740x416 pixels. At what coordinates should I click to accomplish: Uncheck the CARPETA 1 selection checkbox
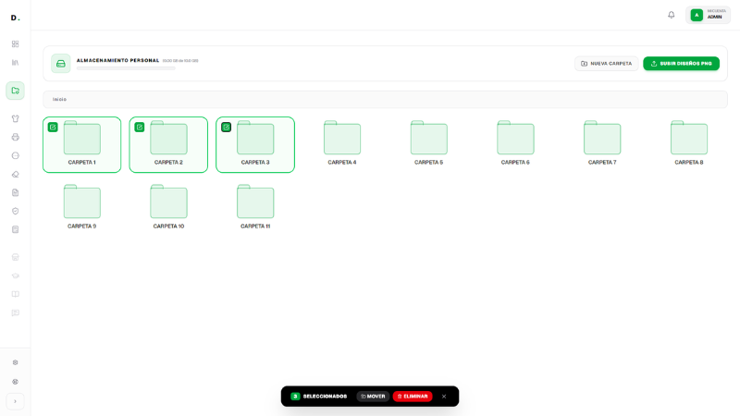point(53,127)
